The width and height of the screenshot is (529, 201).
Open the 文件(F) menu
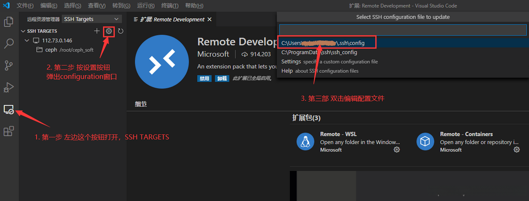pos(25,6)
